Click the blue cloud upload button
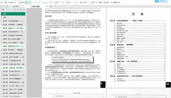Viewport: 171px width, 98px height. (161, 1)
